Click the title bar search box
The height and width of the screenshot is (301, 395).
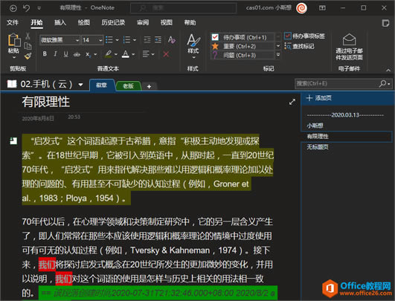[x=183, y=8]
